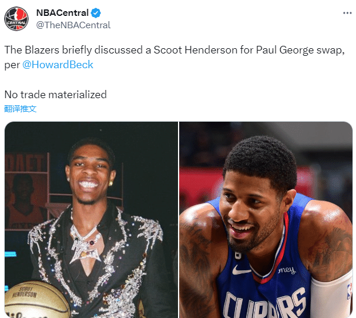Open the @HowardBeck mention link

pyautogui.click(x=58, y=65)
